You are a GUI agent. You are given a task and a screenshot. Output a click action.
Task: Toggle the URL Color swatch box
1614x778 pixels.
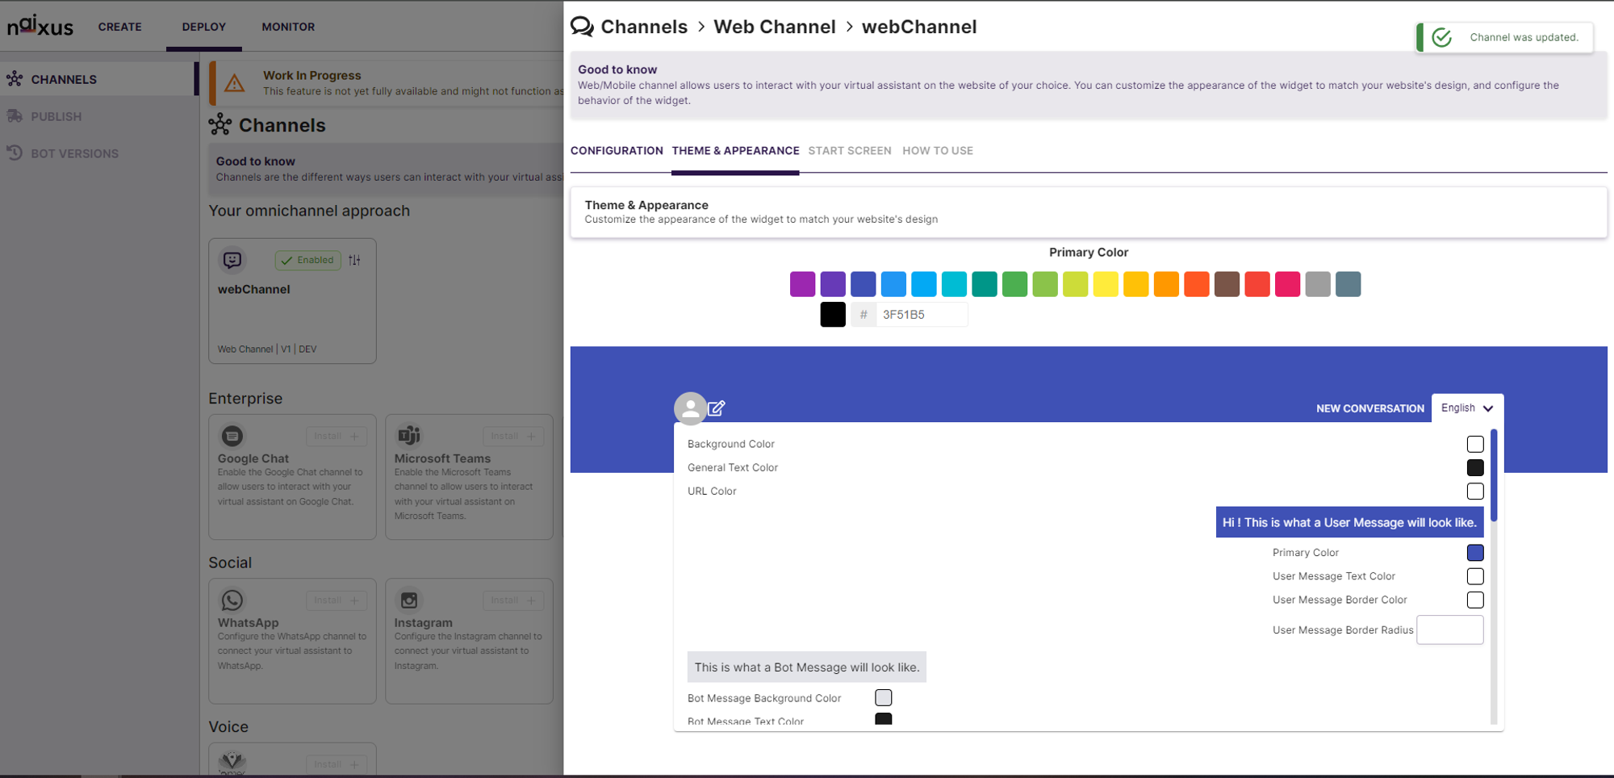(1475, 491)
